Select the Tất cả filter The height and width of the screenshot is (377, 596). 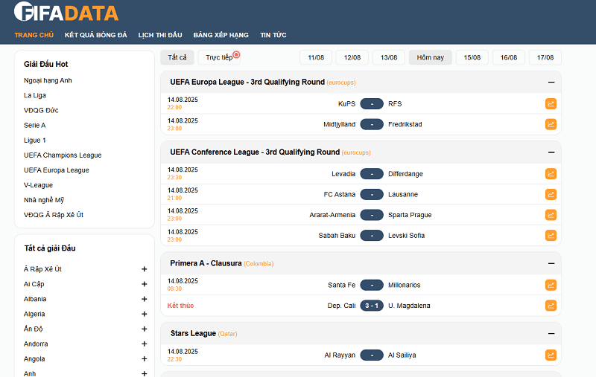pyautogui.click(x=177, y=57)
